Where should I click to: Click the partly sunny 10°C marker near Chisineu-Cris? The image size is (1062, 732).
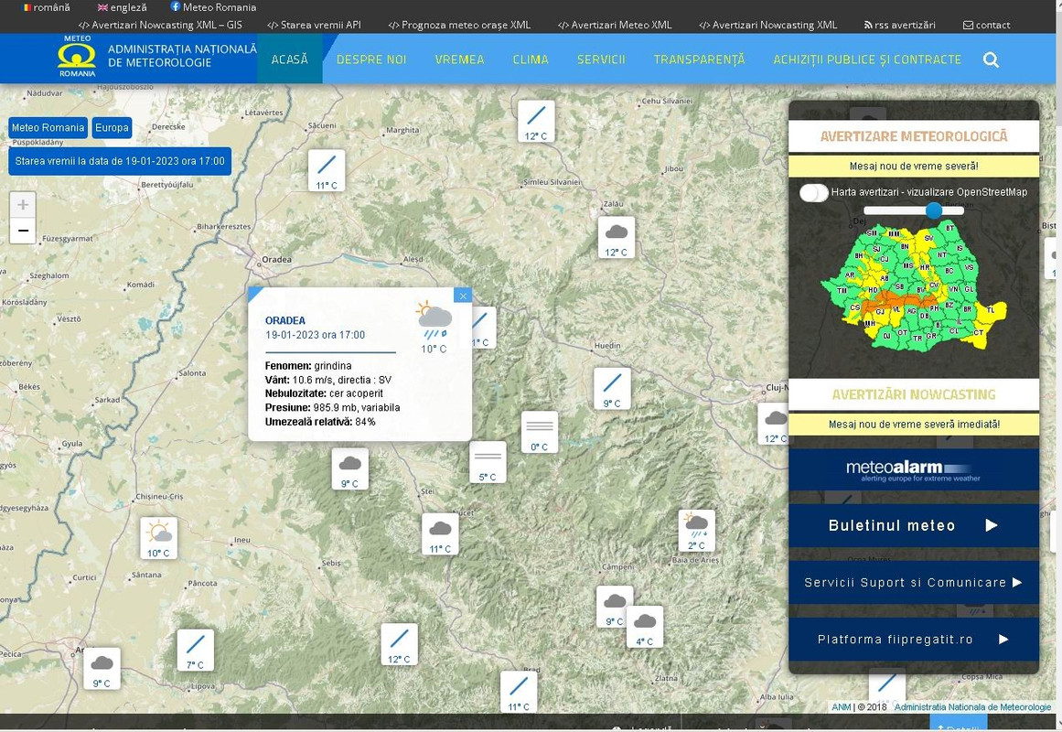click(158, 538)
